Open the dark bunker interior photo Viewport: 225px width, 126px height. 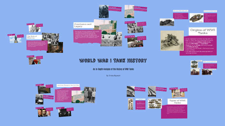[55, 47]
